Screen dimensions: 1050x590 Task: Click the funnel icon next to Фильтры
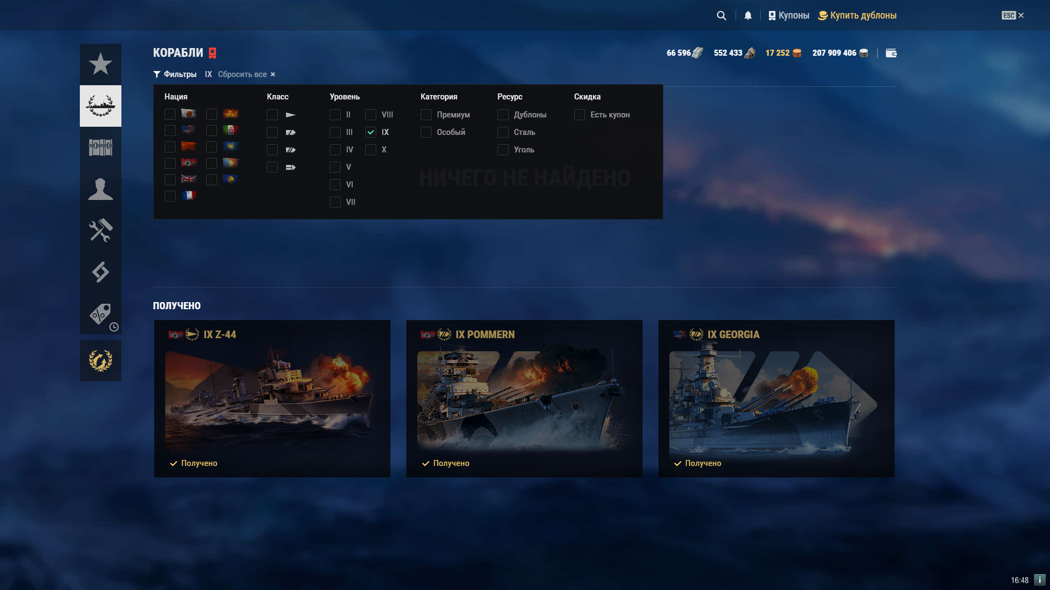(157, 74)
